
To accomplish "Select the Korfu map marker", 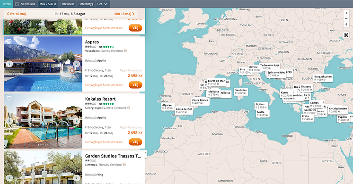I will (x=287, y=94).
